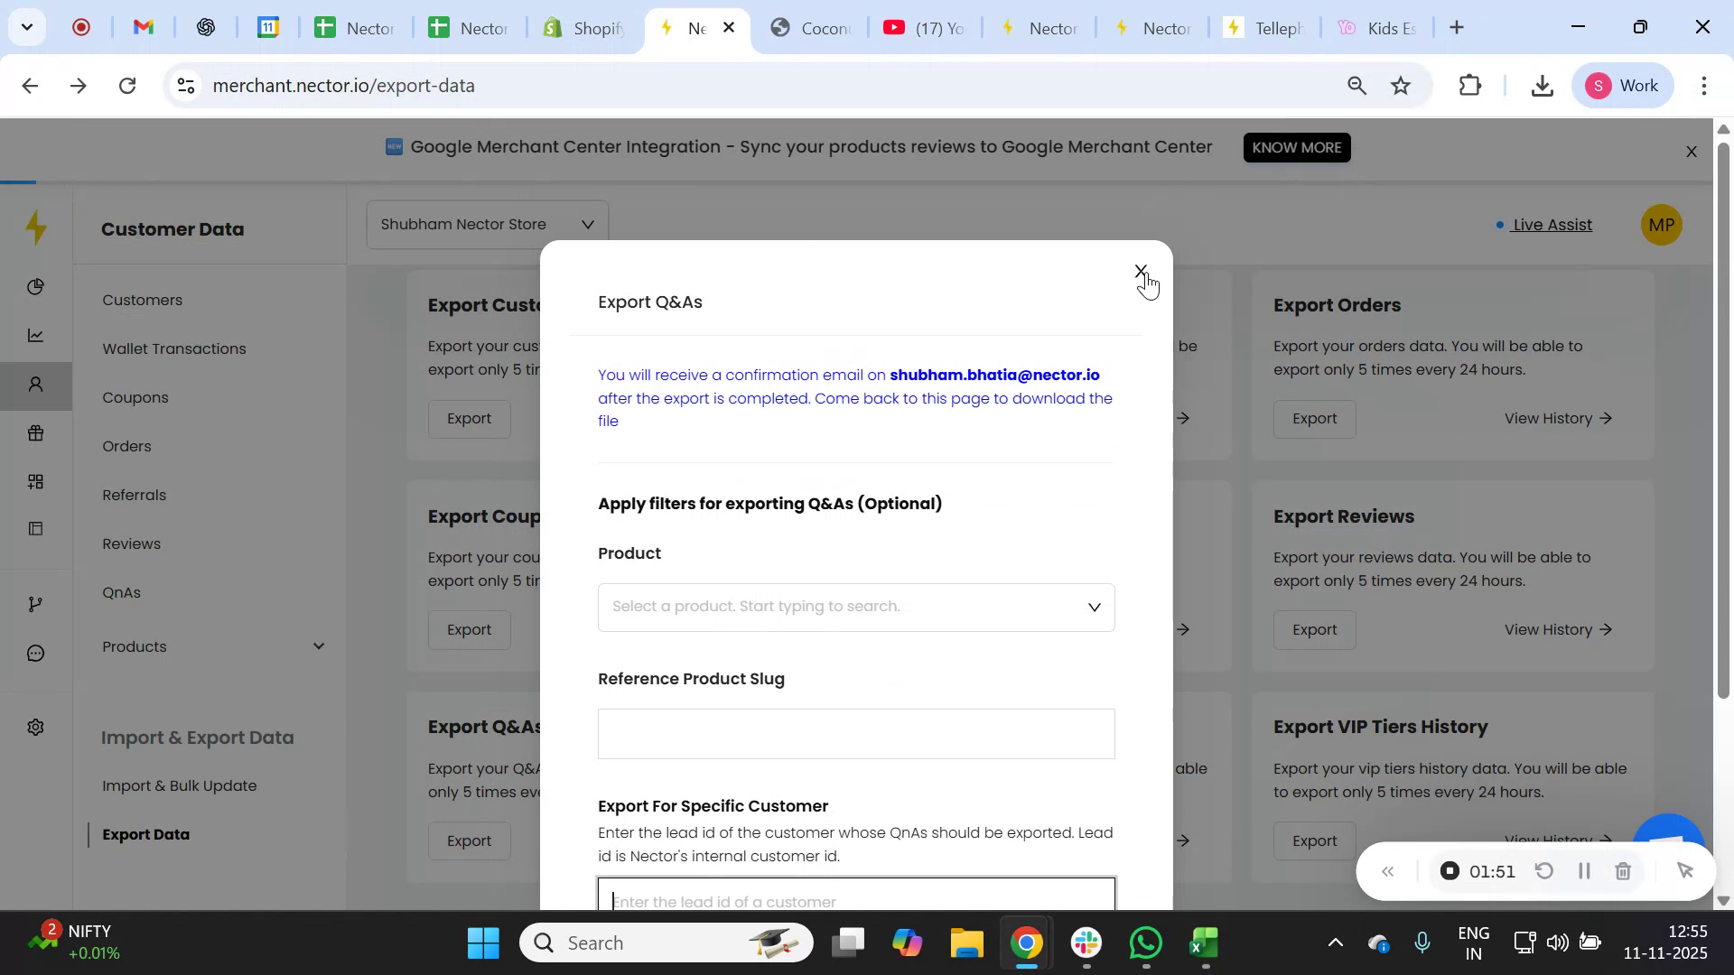Delete the current recording
Image resolution: width=1734 pixels, height=975 pixels.
click(1623, 870)
